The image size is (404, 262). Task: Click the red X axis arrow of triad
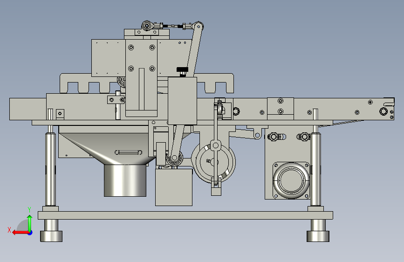pyautogui.click(x=21, y=233)
